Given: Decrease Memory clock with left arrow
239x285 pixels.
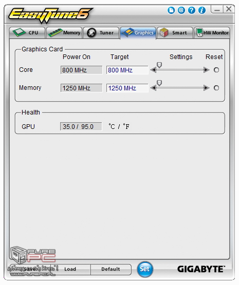Looking at the screenshot, I should tap(153, 88).
